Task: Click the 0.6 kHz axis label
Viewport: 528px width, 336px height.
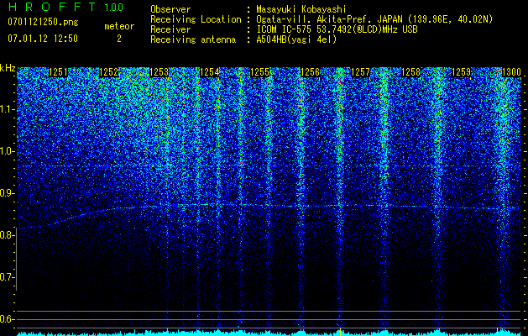Action: (8, 319)
